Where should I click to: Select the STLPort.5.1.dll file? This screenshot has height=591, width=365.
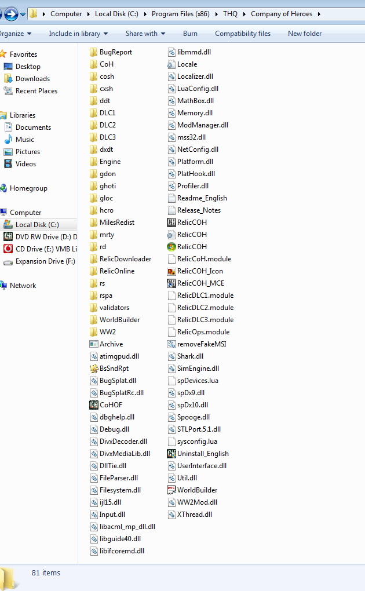[199, 429]
